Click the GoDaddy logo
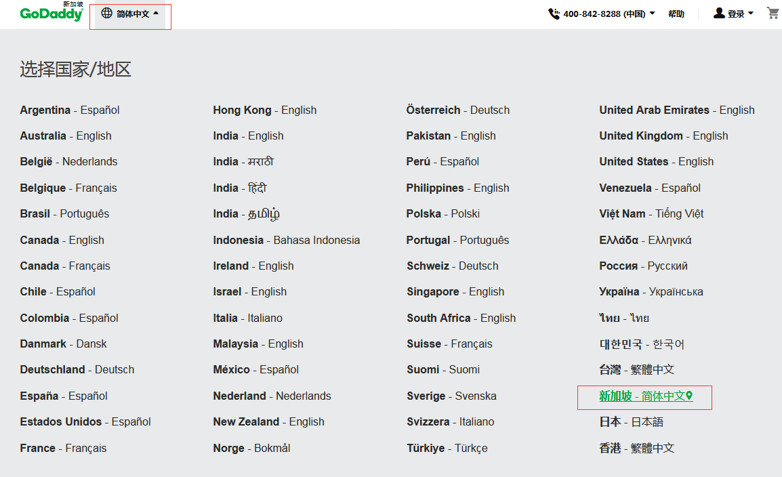This screenshot has height=477, width=782. (51, 14)
